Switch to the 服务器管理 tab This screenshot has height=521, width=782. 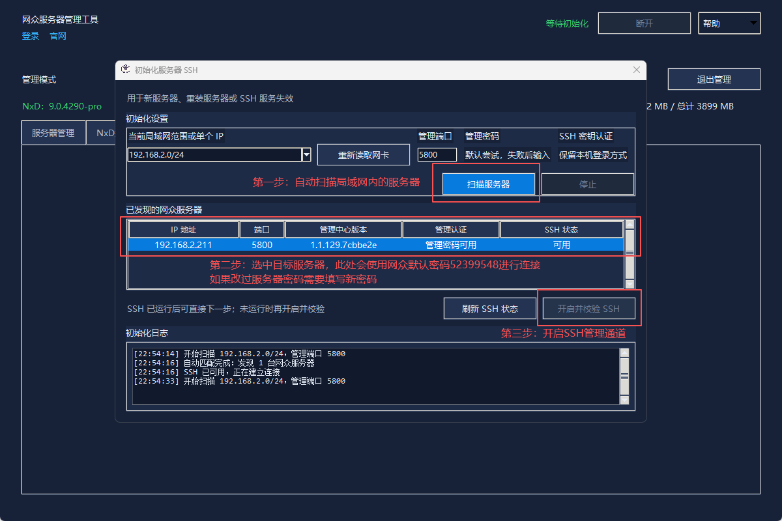click(53, 132)
